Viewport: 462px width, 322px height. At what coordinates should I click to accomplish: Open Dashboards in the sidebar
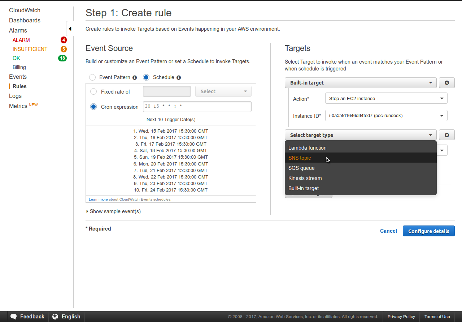(x=25, y=21)
